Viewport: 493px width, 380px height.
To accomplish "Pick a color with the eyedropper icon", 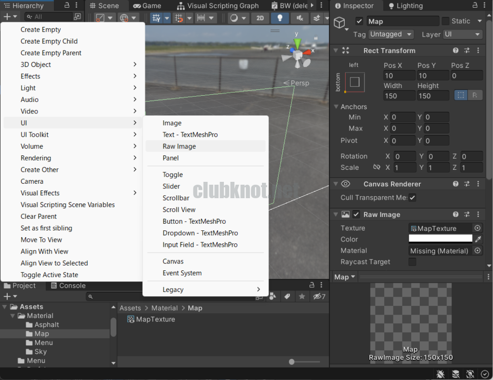I will coord(478,239).
